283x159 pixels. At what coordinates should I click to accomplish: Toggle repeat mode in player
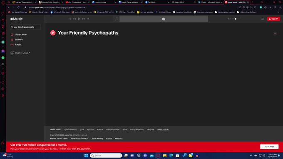88,19
